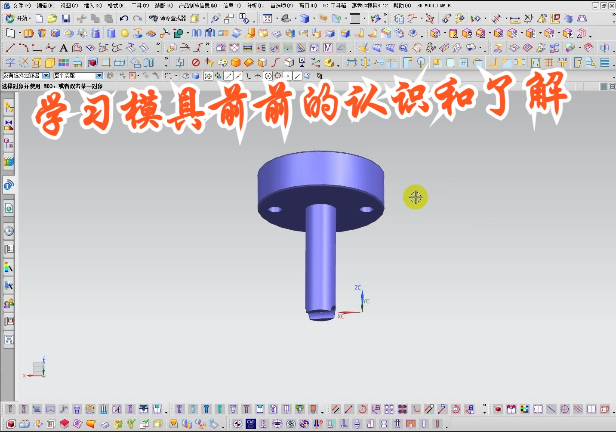Toggle the Existing Point plus snap option
The width and height of the screenshot is (616, 432).
tap(288, 76)
